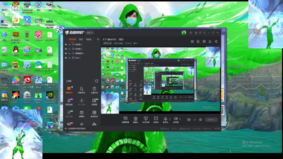283x159 pixels.
Task: Open bottom-row toolbox icon with red badge
Action: 69,124
